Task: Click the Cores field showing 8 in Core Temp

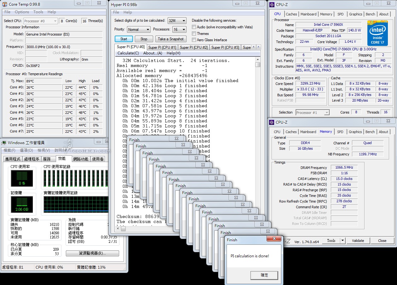Action: tap(62, 21)
